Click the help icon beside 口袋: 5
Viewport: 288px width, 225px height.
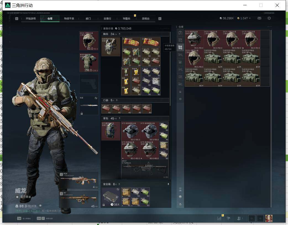[x=117, y=100]
